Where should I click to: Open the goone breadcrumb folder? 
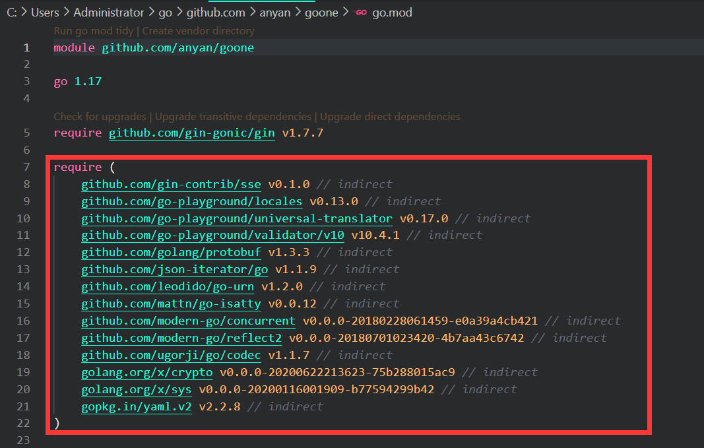pos(321,13)
